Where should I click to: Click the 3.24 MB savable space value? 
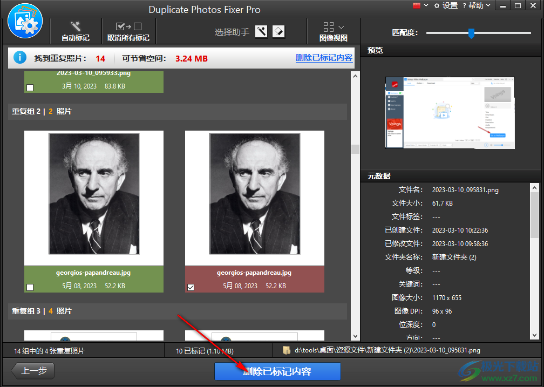(x=192, y=59)
